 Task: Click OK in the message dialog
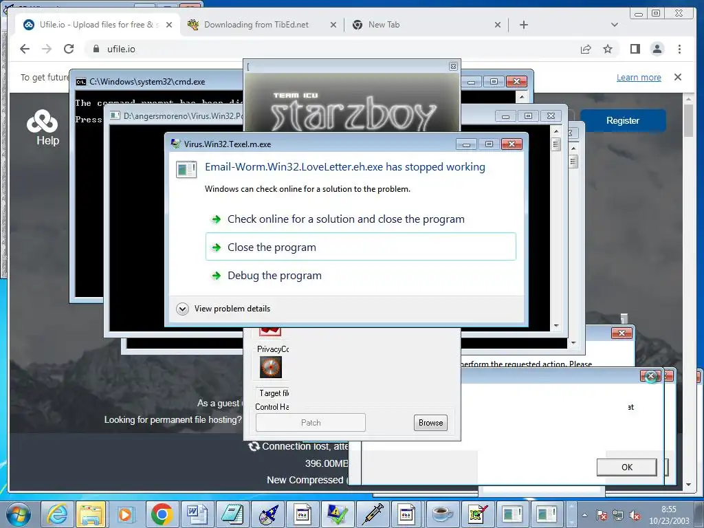627,467
